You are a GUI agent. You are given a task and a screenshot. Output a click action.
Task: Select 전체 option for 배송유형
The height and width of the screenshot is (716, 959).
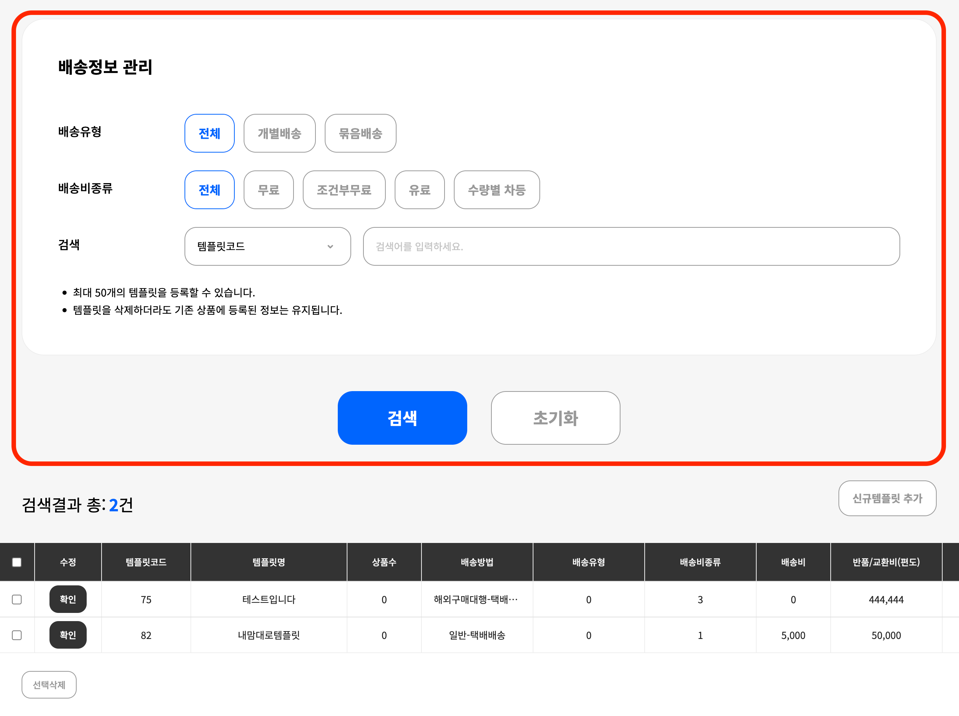[x=209, y=133]
